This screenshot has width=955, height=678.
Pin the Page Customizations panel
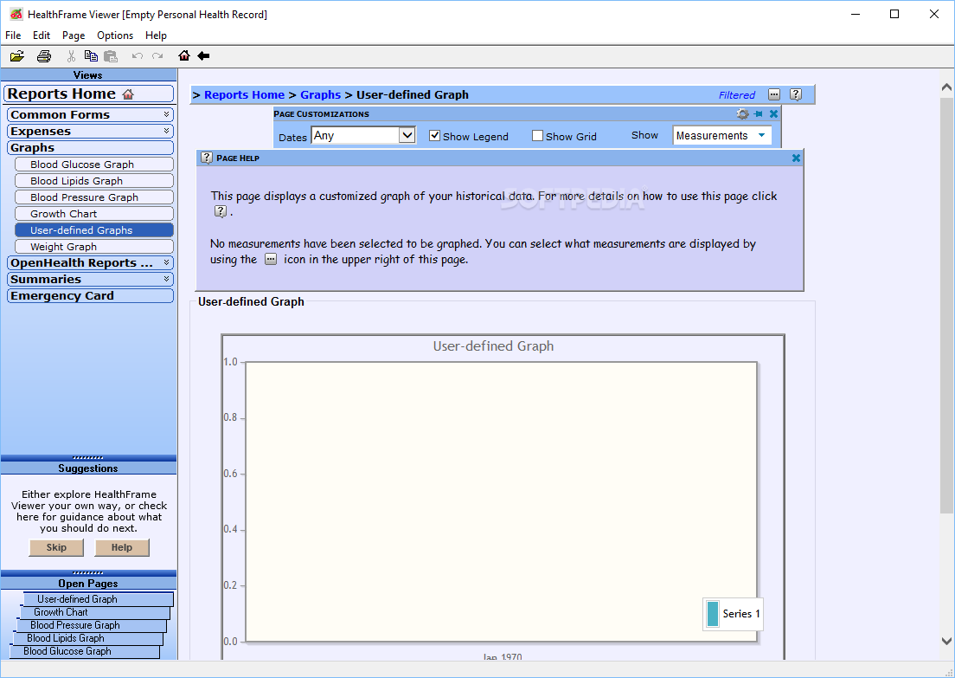coord(759,114)
